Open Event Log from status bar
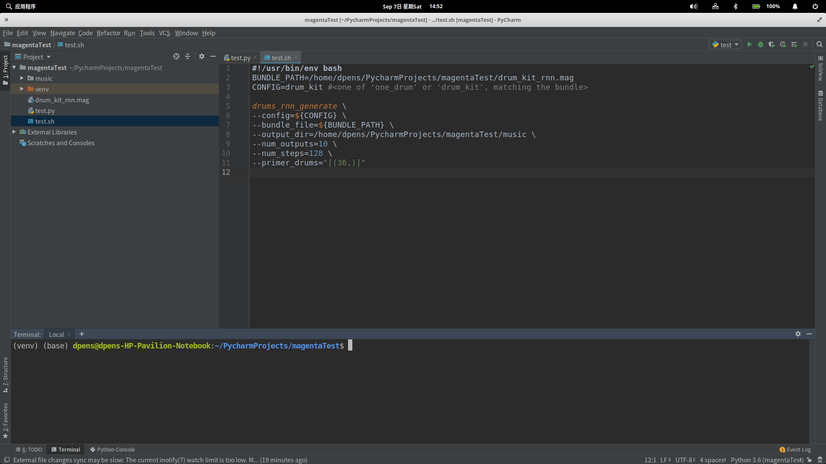 [x=795, y=450]
